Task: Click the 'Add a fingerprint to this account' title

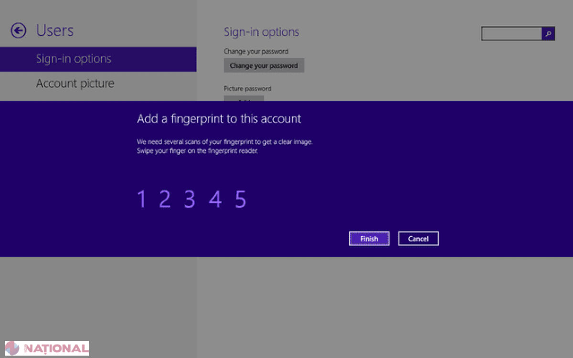Action: pos(219,119)
